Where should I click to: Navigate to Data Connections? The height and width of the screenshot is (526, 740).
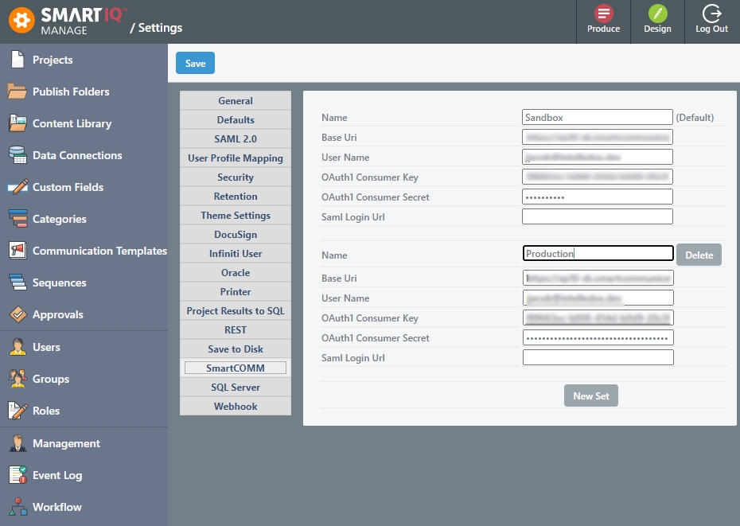click(x=77, y=155)
